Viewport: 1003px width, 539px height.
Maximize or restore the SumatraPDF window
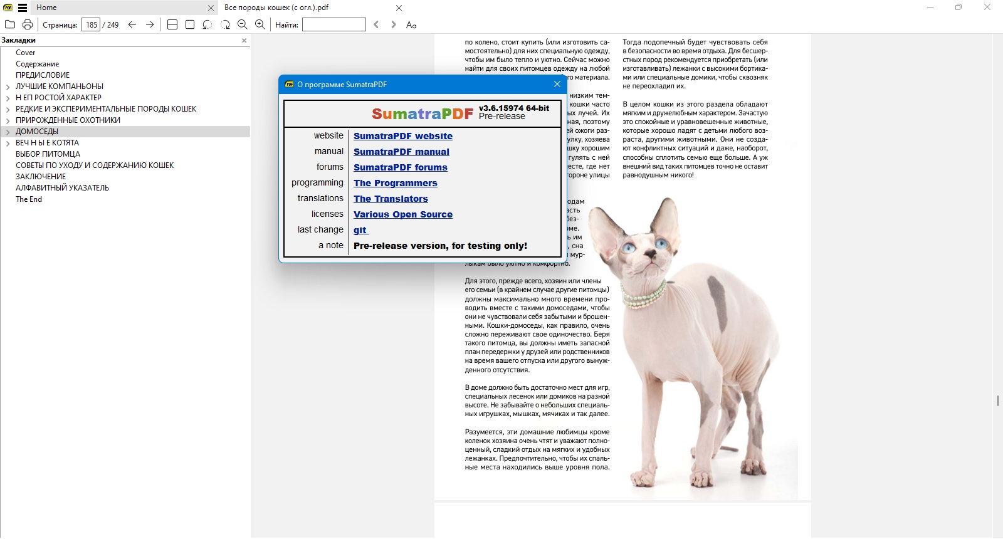click(958, 8)
